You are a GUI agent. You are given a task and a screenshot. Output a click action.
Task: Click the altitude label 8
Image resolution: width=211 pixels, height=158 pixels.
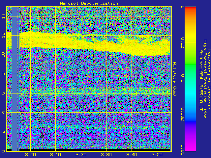[x=3, y=74]
